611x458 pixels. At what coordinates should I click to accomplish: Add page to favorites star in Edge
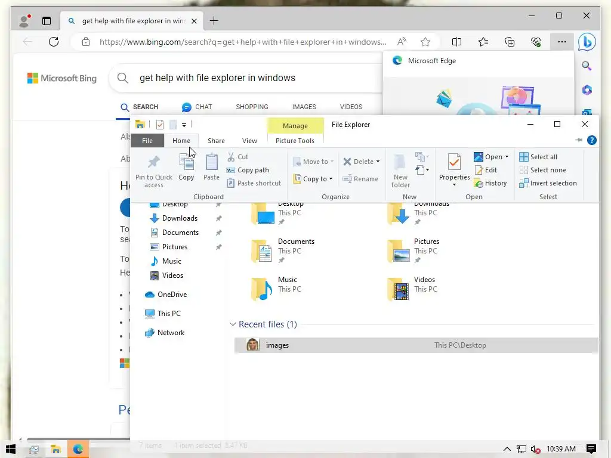tap(425, 42)
